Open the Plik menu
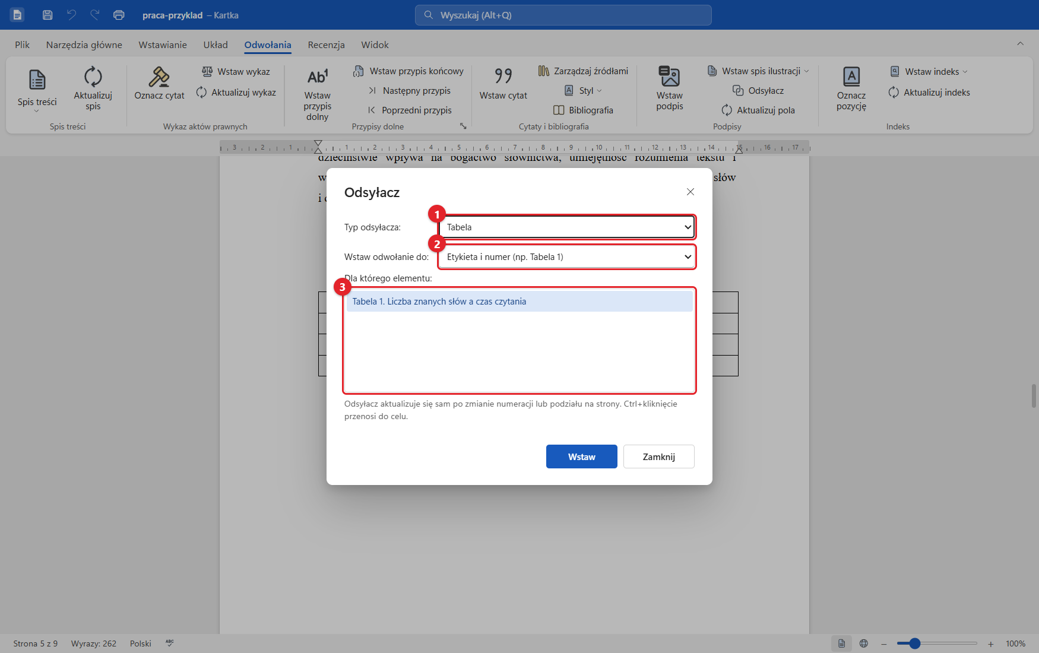Viewport: 1039px width, 653px height. coord(22,45)
